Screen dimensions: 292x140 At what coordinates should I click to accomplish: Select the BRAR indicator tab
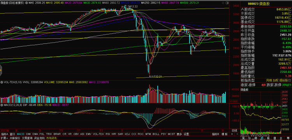pos(57,134)
